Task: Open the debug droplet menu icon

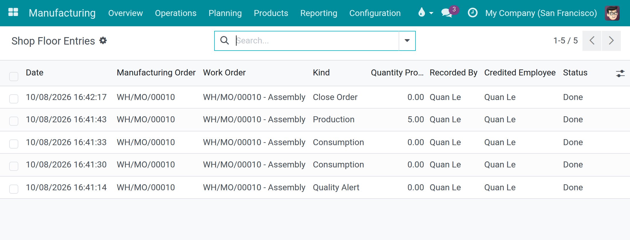Action: tap(426, 13)
